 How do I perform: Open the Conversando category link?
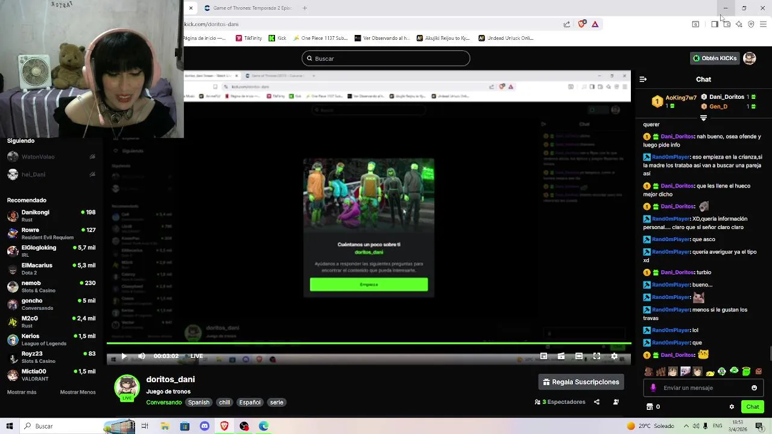click(163, 403)
